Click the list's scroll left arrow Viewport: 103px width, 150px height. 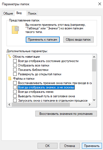(9, 105)
